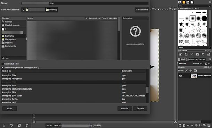This screenshot has height=128, width=212.
Task: Save tool preset icon in tool options
Action: pos(4,125)
